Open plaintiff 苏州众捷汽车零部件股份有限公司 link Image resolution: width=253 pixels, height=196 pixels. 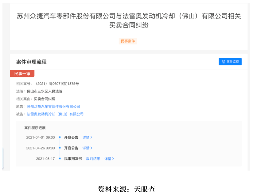pyautogui.click(x=53, y=107)
